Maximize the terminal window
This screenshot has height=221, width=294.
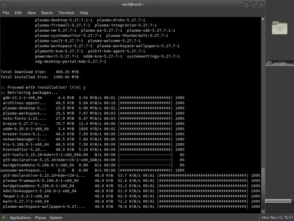click(254, 4)
